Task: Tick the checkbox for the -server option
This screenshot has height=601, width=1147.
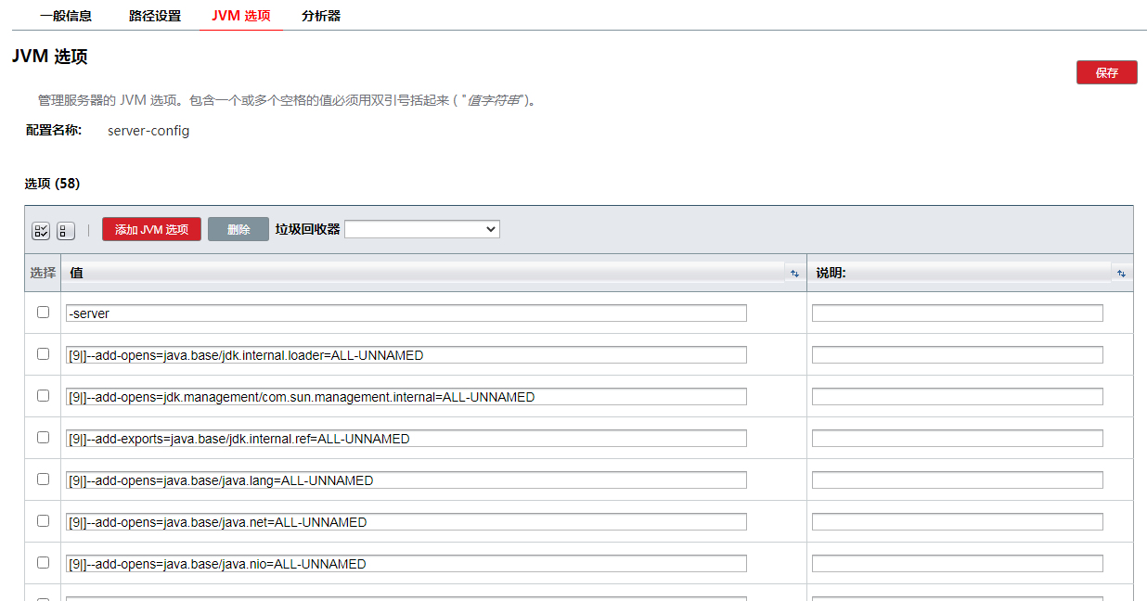Action: click(x=43, y=313)
